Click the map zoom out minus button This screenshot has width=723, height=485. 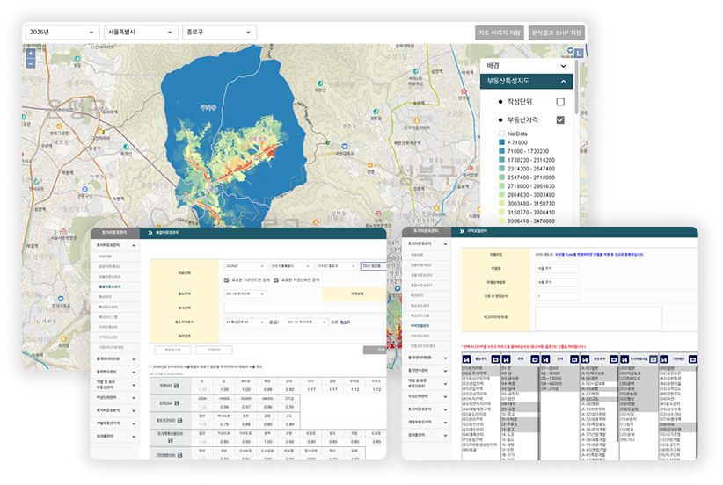coord(31,64)
